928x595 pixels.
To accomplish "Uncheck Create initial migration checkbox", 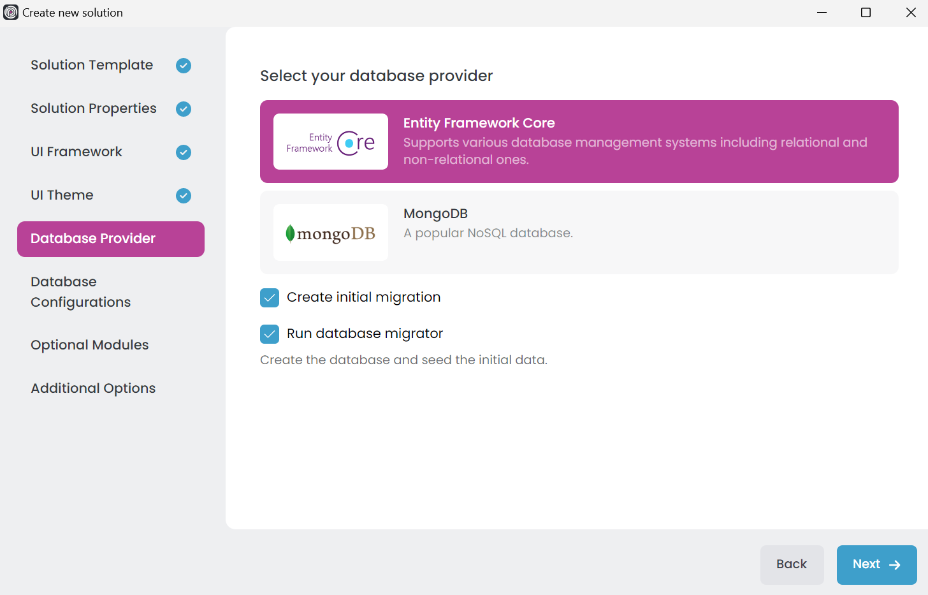I will (270, 298).
